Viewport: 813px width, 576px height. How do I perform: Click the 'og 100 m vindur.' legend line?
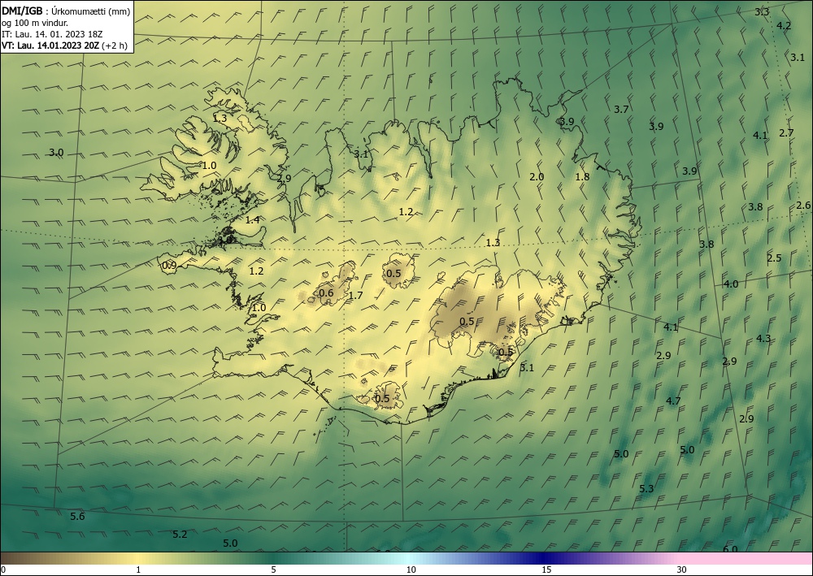tap(35, 23)
